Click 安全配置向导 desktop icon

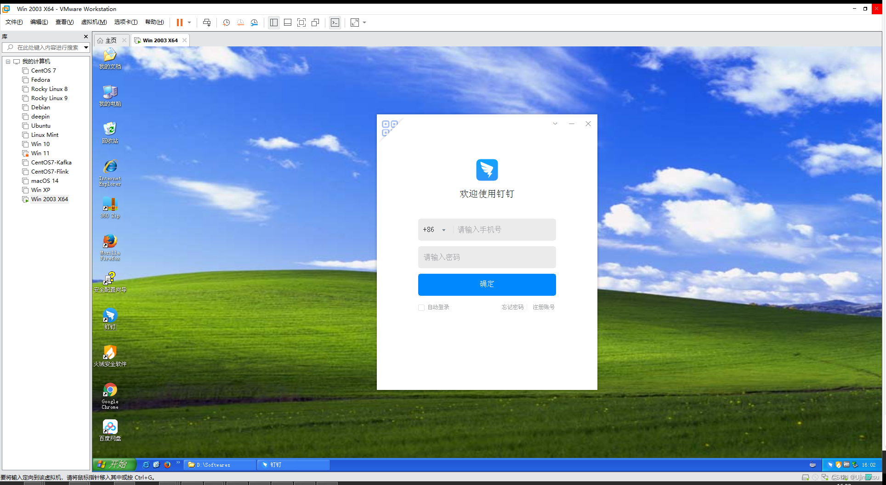click(x=110, y=282)
